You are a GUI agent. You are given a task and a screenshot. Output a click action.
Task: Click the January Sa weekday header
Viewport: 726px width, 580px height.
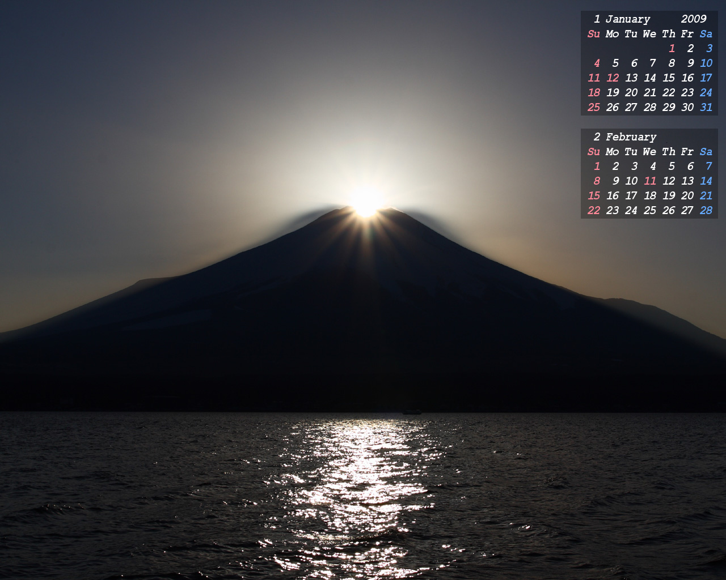pyautogui.click(x=706, y=34)
